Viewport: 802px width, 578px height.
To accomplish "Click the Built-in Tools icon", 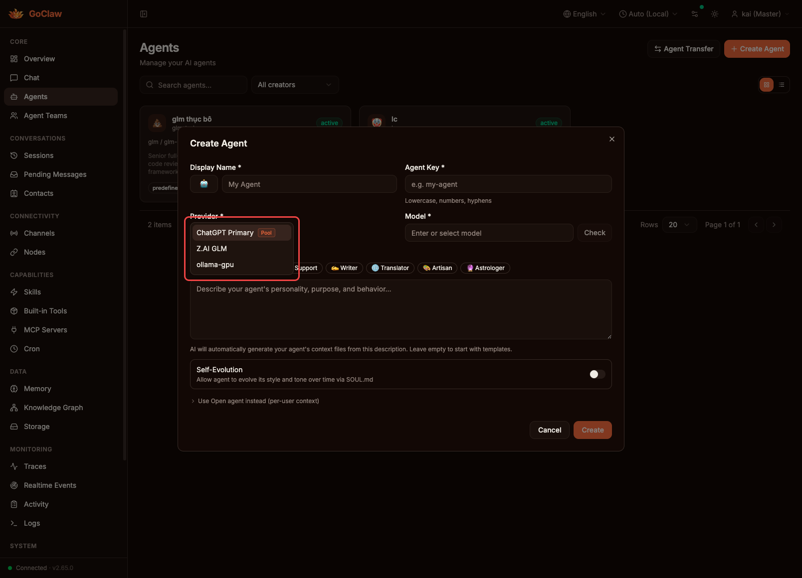I will coord(14,311).
